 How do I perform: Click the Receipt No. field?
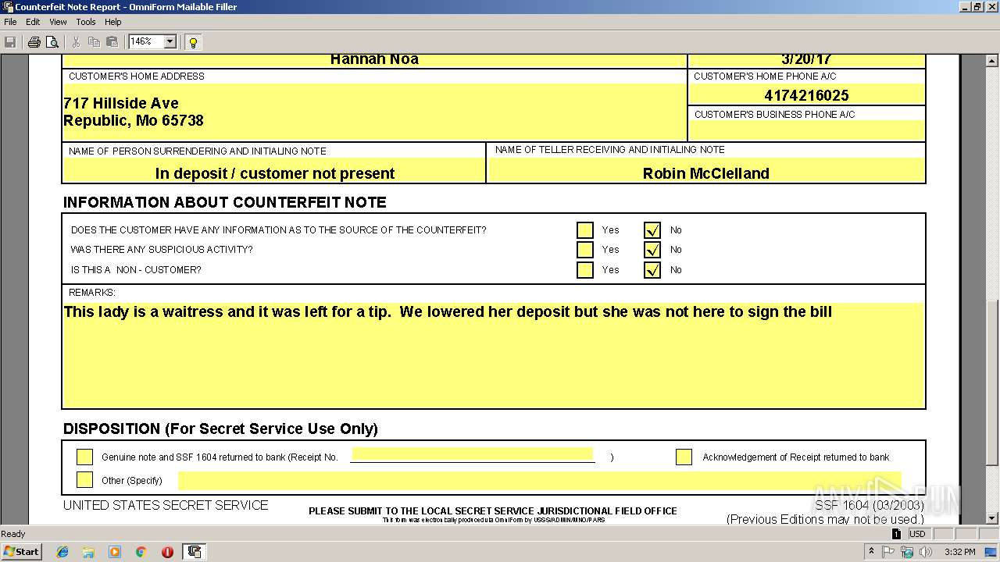point(473,454)
